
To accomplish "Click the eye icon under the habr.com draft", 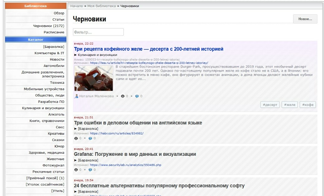I will click(x=76, y=138).
